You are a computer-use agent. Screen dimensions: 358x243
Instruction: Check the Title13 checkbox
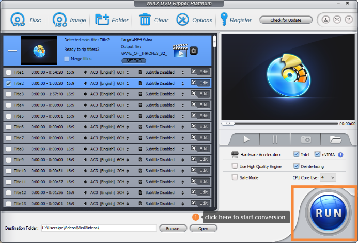pos(8,204)
